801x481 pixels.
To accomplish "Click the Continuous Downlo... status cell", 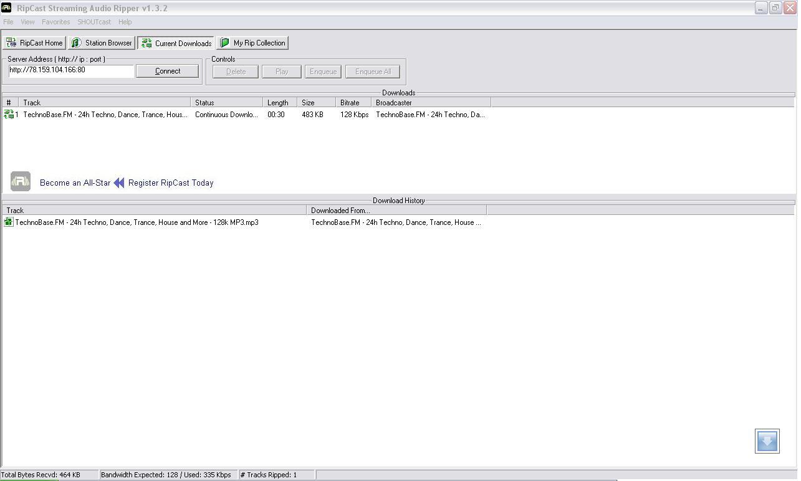I will pos(226,115).
